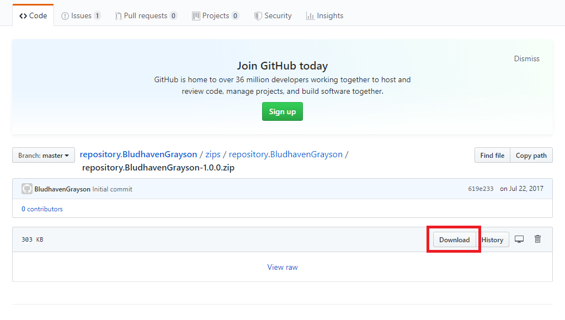This screenshot has width=565, height=320.
Task: Open the Pull requests tab
Action: coord(146,16)
